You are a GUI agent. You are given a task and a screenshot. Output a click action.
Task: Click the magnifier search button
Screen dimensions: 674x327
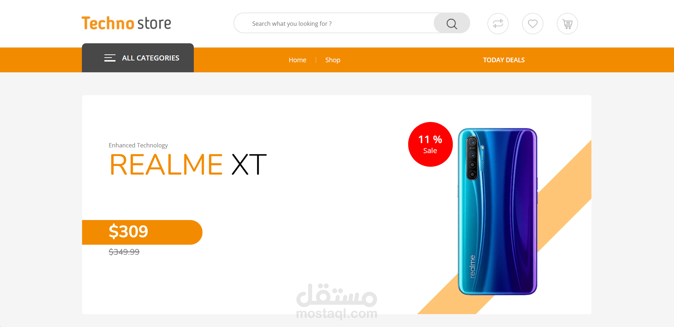(452, 24)
